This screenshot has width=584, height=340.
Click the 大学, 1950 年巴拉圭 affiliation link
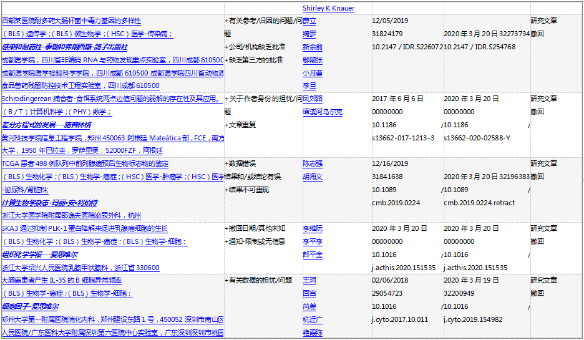point(82,150)
